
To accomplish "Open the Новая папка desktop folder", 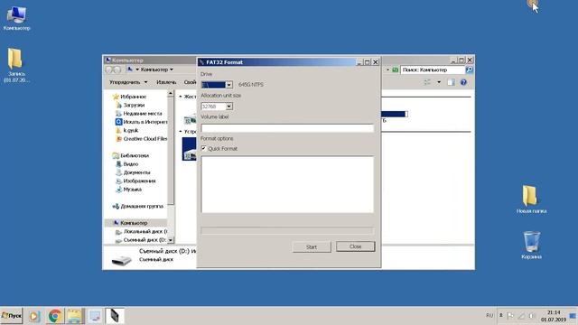I will point(531,200).
